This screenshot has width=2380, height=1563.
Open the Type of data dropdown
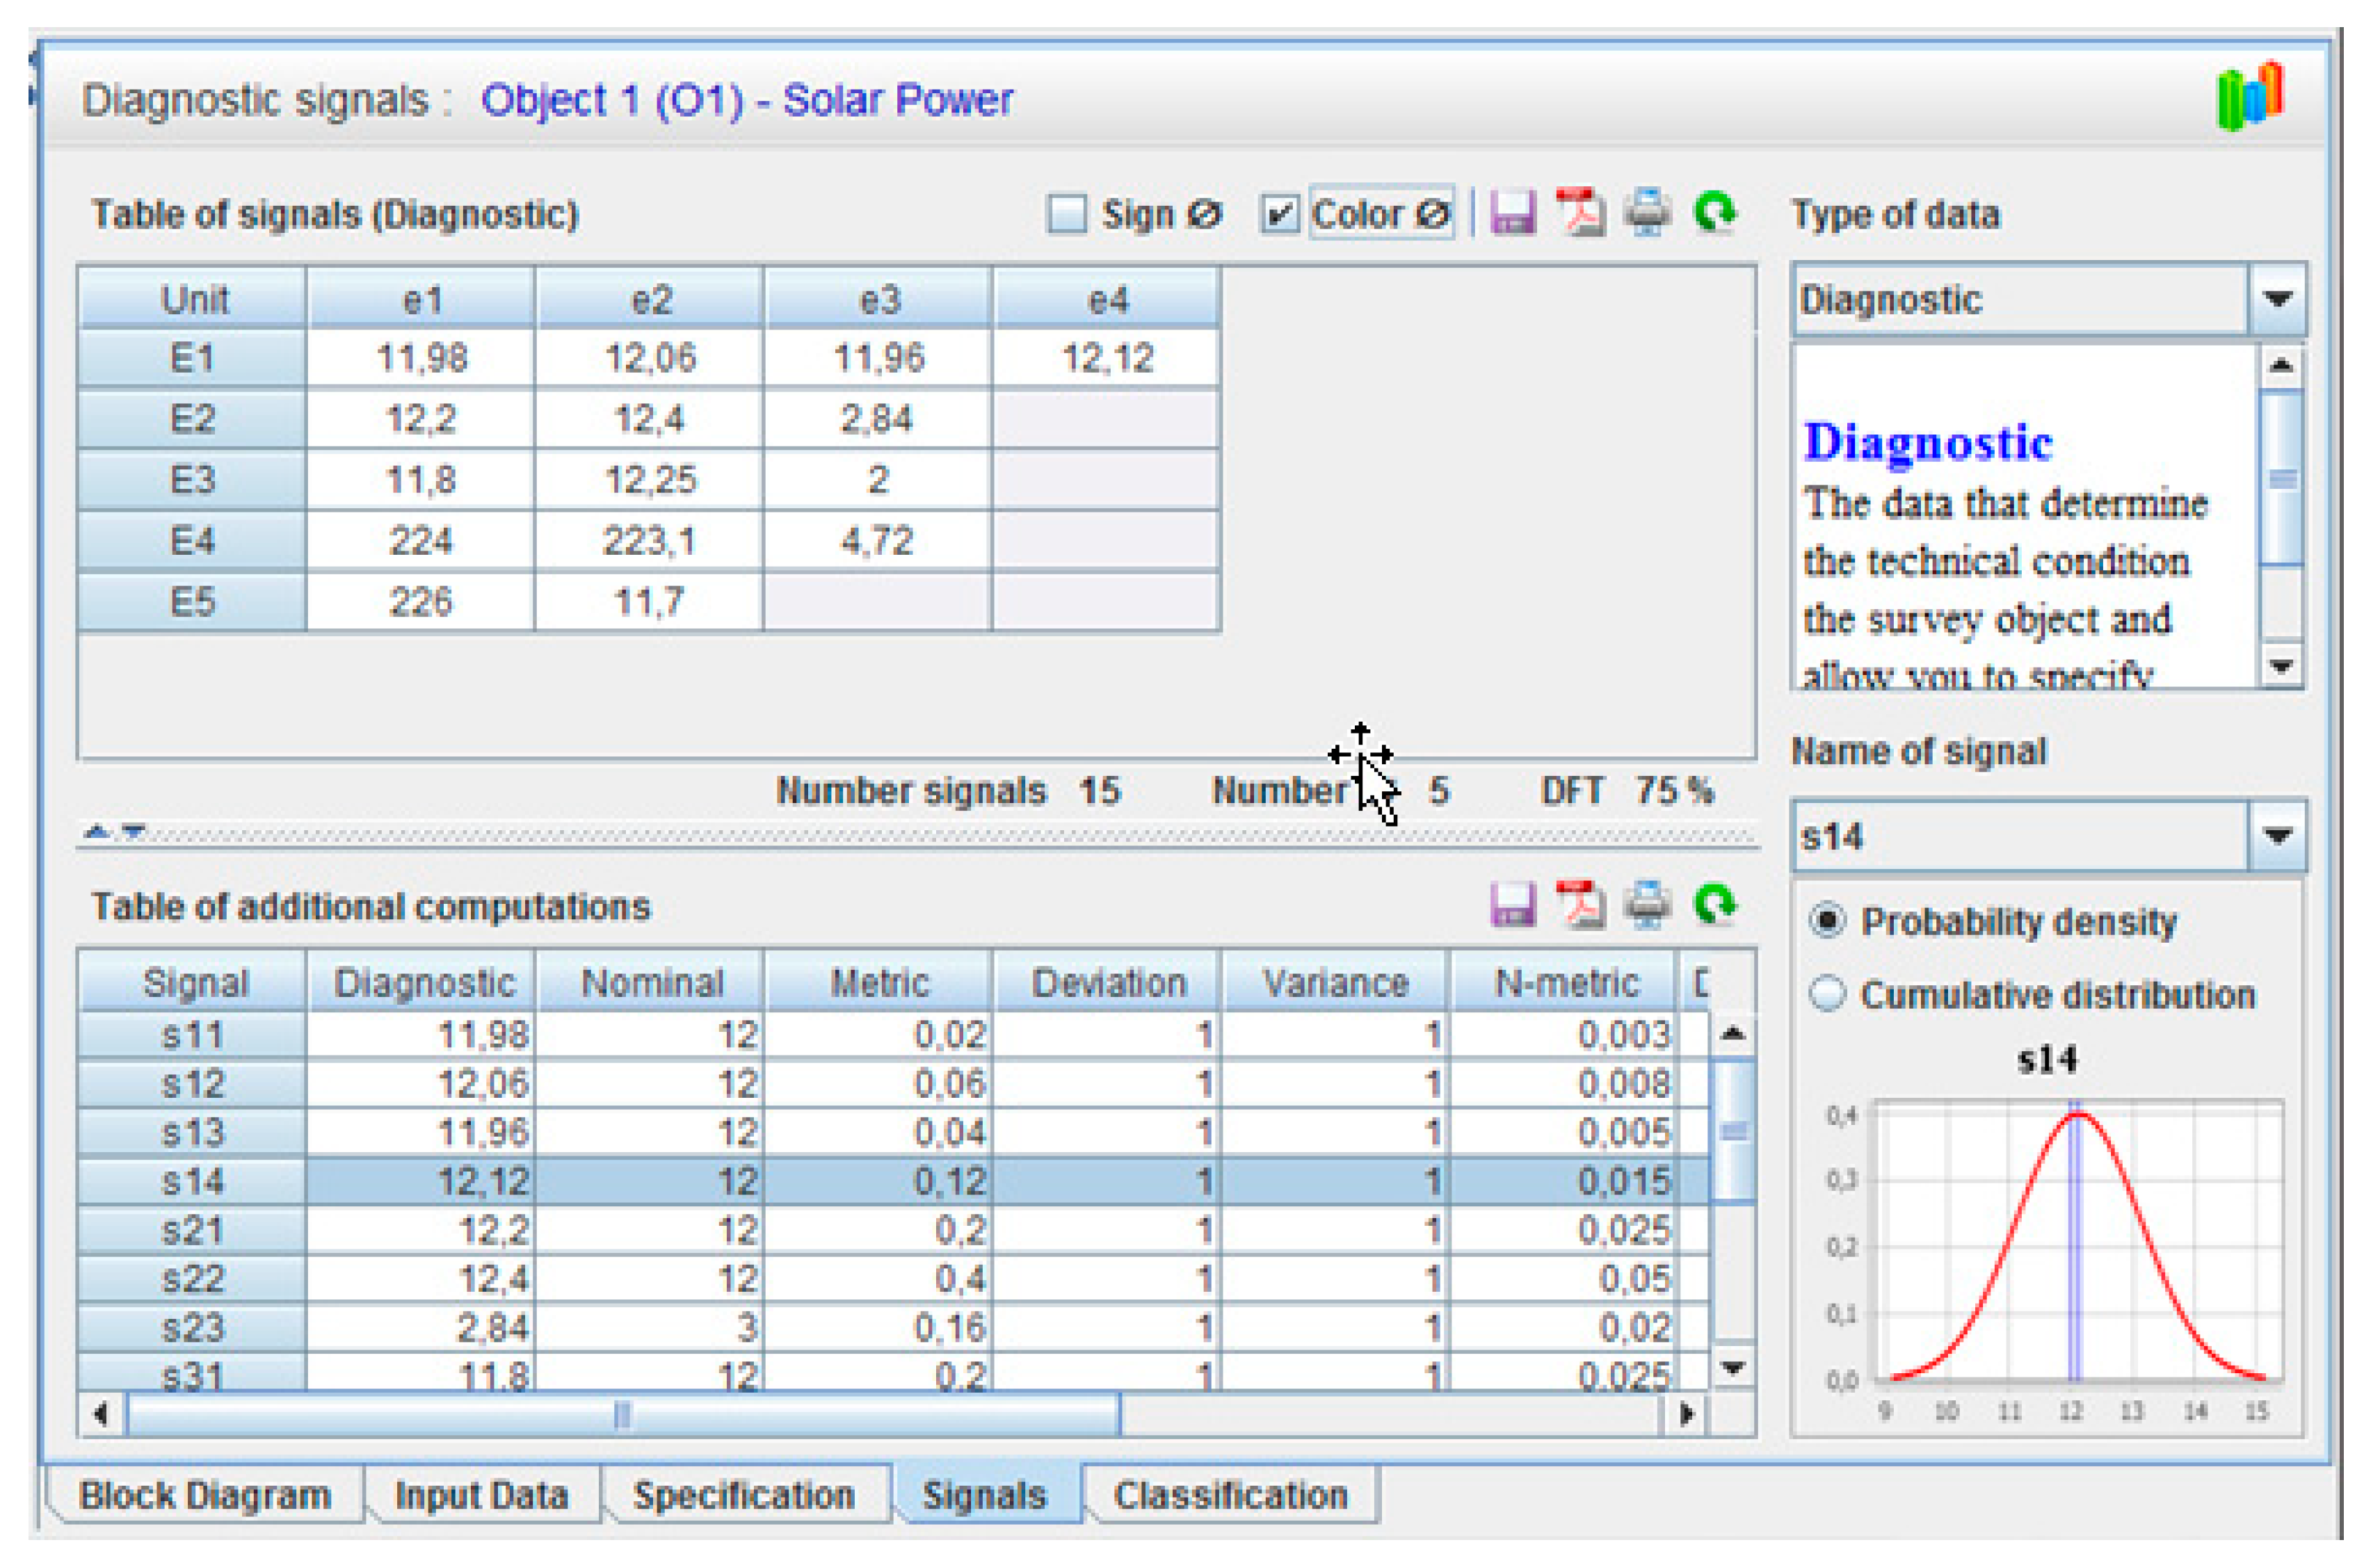pyautogui.click(x=2277, y=299)
